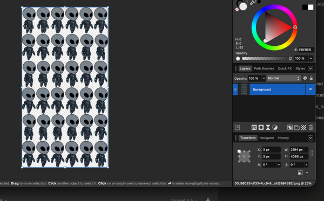
Task: Edit the W width field
Action: pos(299,150)
